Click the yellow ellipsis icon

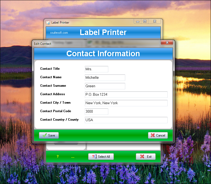[x=73, y=157]
